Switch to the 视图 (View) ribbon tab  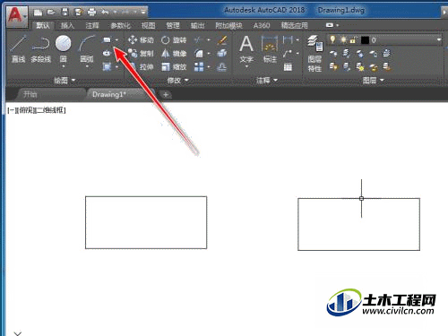pyautogui.click(x=148, y=26)
